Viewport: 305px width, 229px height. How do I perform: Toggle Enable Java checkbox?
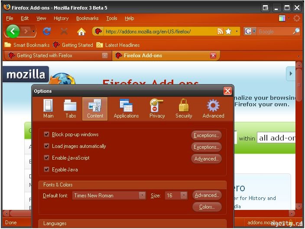point(46,169)
